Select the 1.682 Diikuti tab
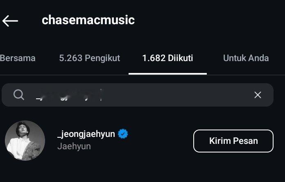Screen dimensions: 285x182 pyautogui.click(x=167, y=58)
